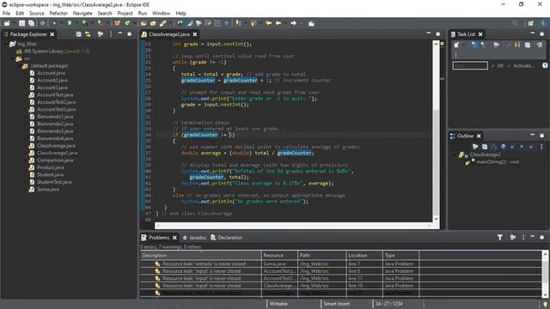The height and width of the screenshot is (309, 550).
Task: Sort problems by Location column header
Action: click(x=364, y=256)
